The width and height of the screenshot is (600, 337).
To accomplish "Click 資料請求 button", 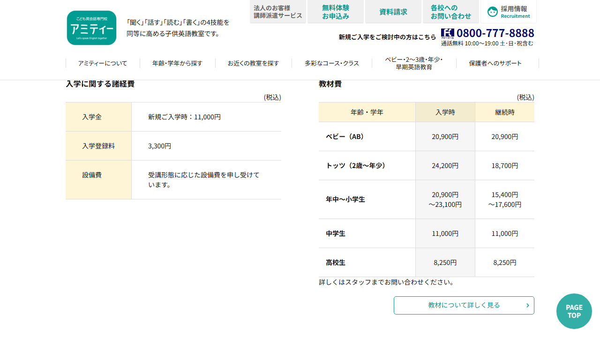I will 393,12.
